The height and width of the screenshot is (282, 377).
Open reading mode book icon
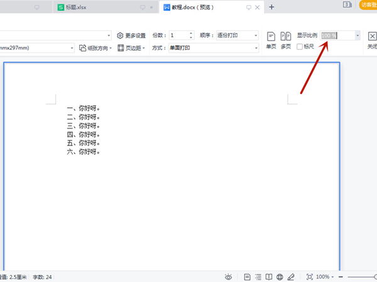[x=269, y=276]
